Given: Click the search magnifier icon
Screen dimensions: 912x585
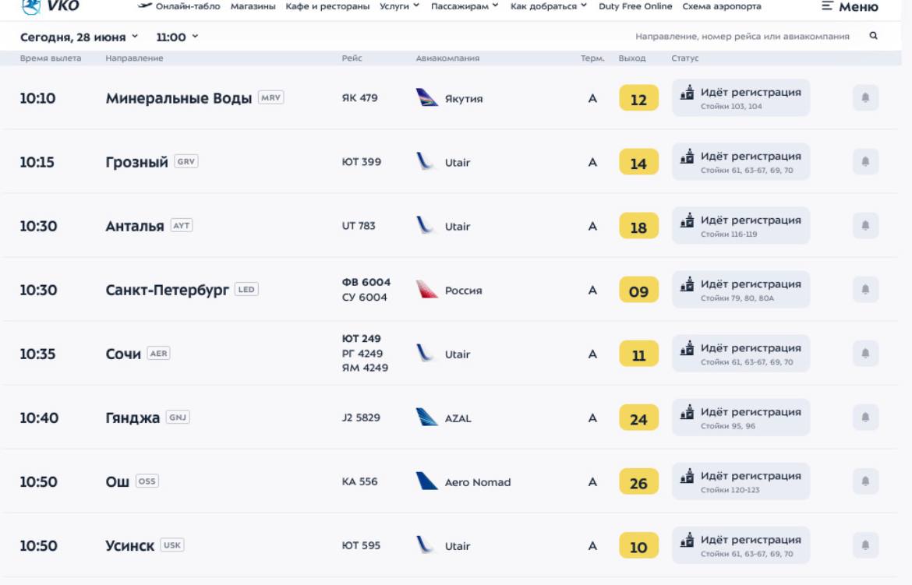Looking at the screenshot, I should tap(873, 36).
